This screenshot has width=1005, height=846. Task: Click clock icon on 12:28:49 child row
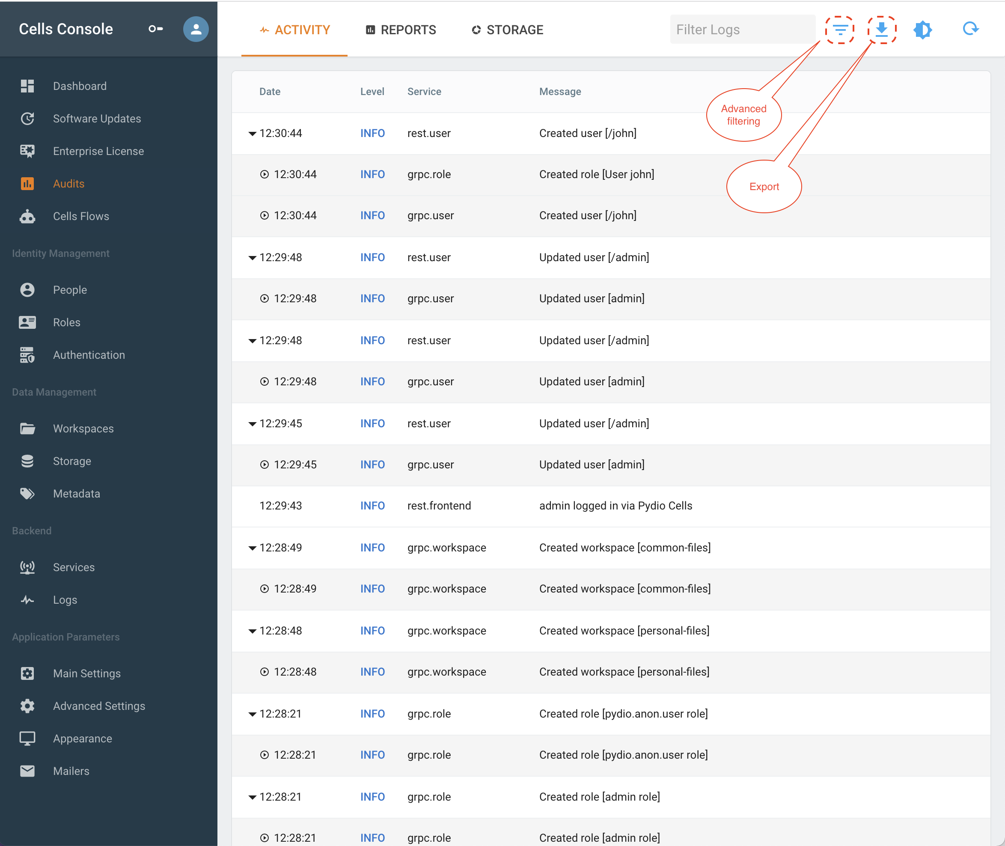(x=264, y=588)
